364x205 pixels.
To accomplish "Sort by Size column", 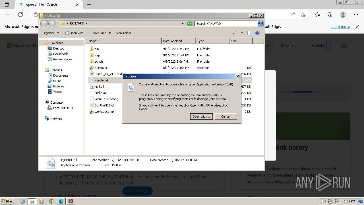I will (x=241, y=41).
